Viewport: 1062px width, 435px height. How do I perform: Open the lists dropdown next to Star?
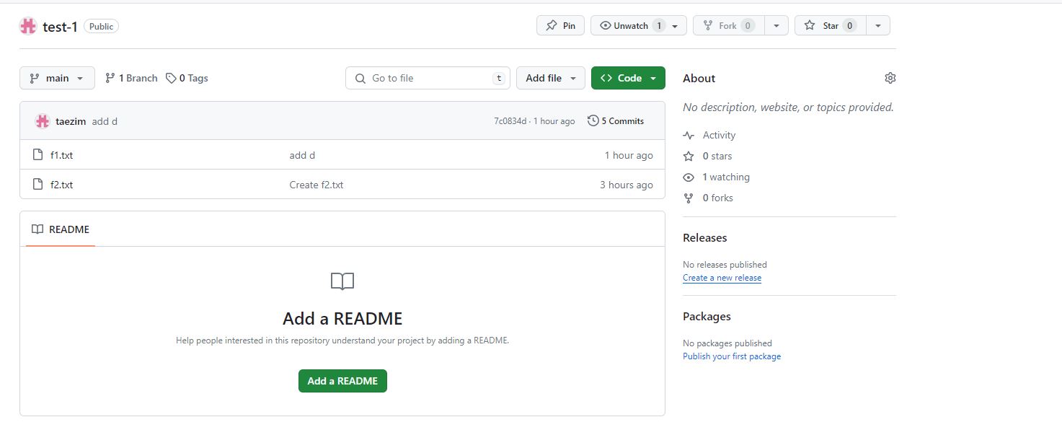click(877, 25)
